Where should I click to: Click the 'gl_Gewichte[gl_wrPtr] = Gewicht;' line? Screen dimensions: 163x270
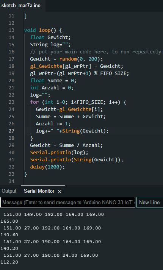pos(77,66)
